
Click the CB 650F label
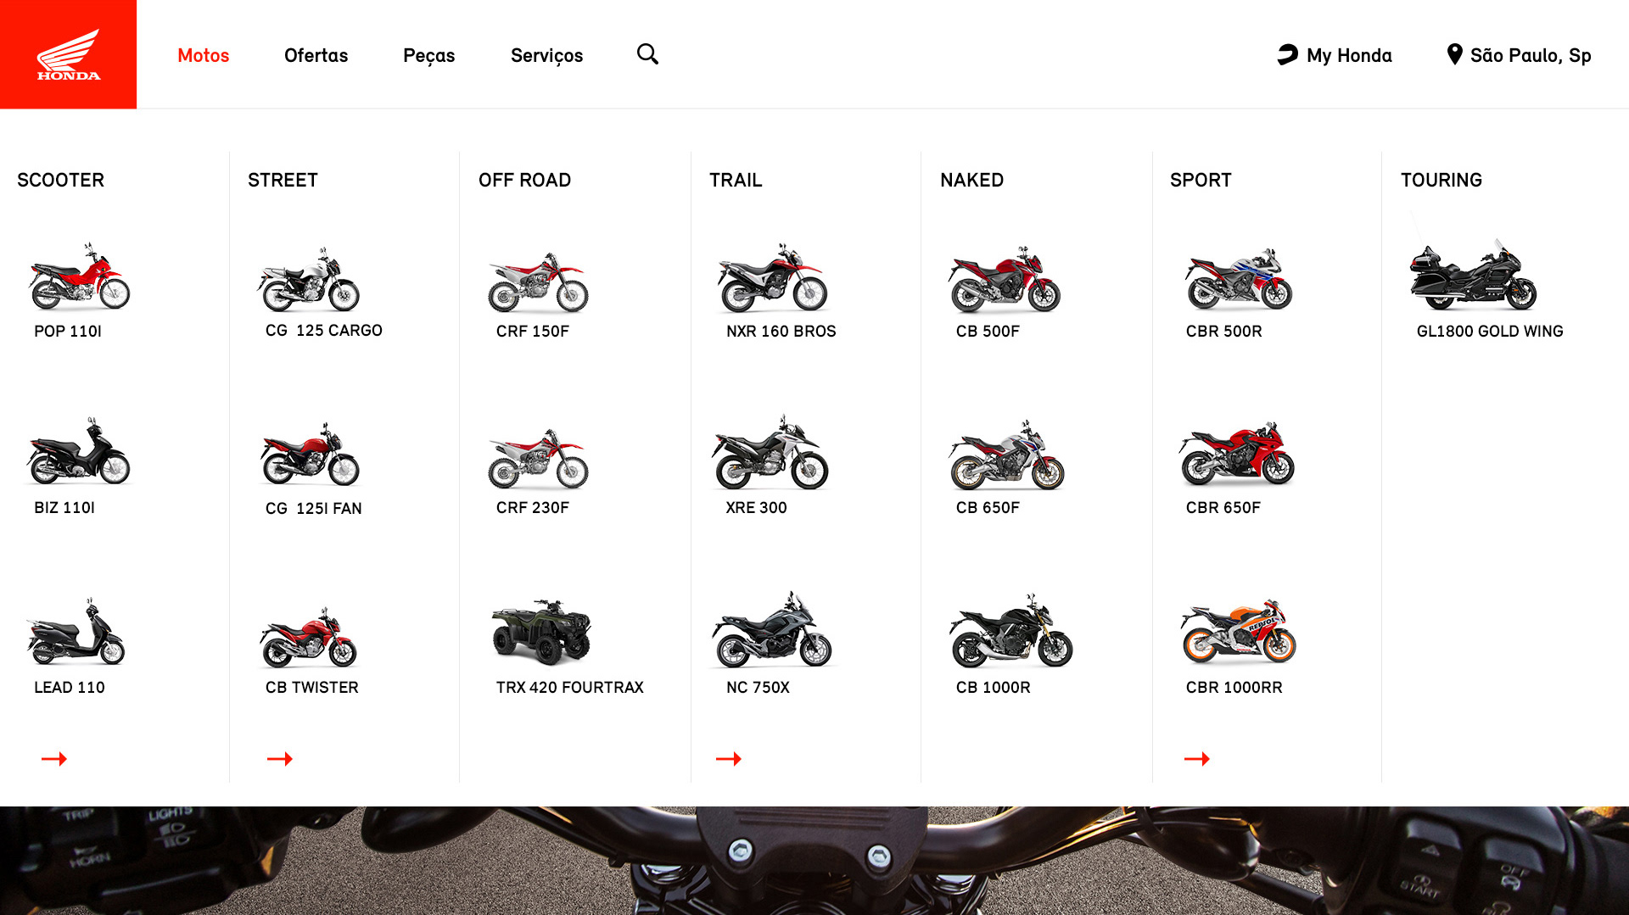tap(988, 508)
